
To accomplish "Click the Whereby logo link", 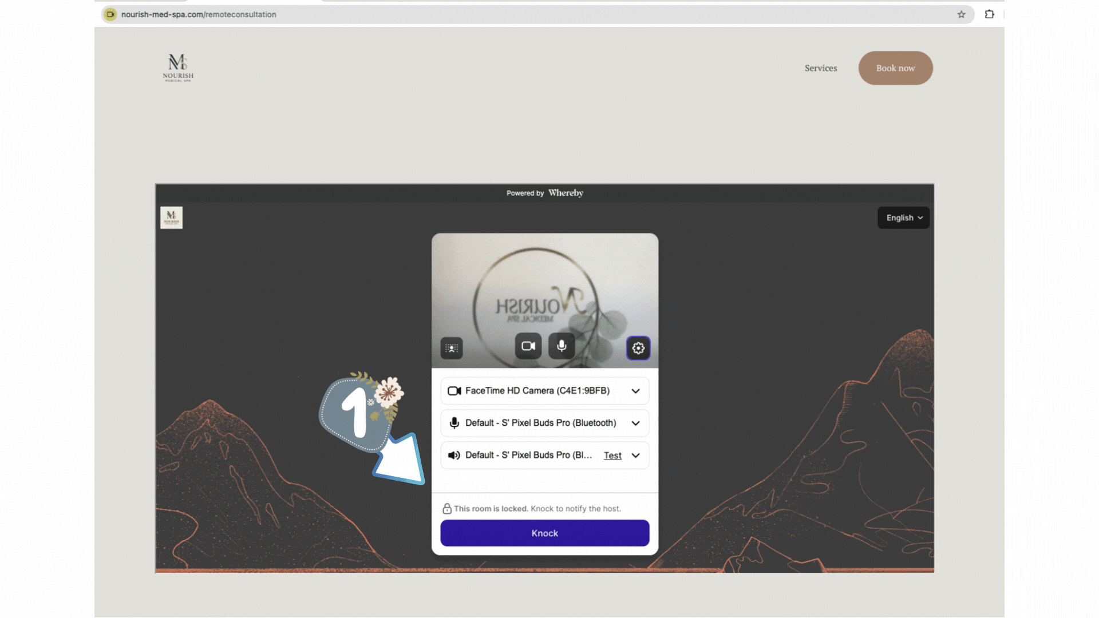I will (x=566, y=193).
